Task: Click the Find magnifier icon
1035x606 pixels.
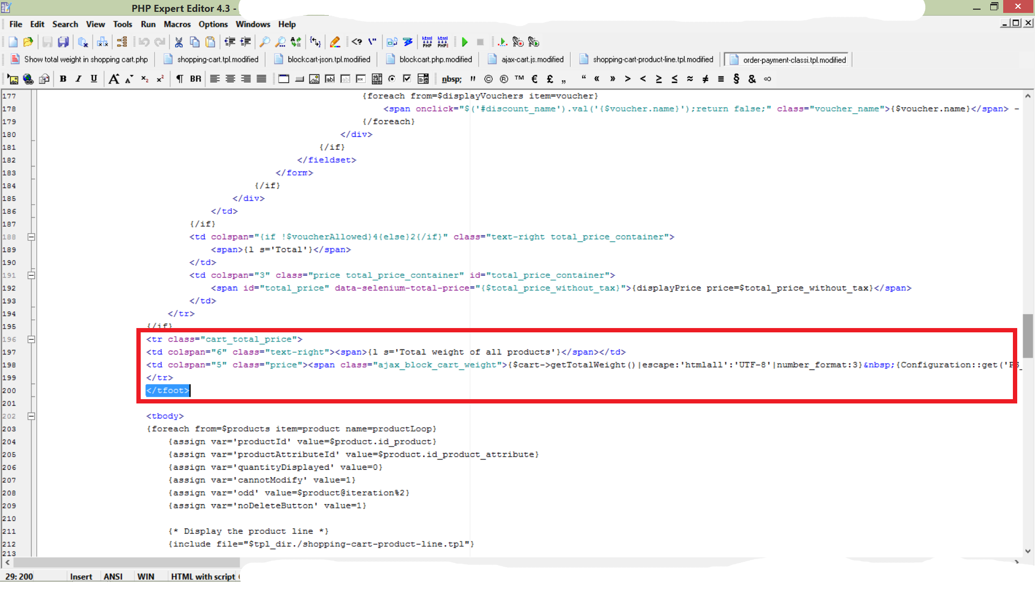Action: click(265, 42)
